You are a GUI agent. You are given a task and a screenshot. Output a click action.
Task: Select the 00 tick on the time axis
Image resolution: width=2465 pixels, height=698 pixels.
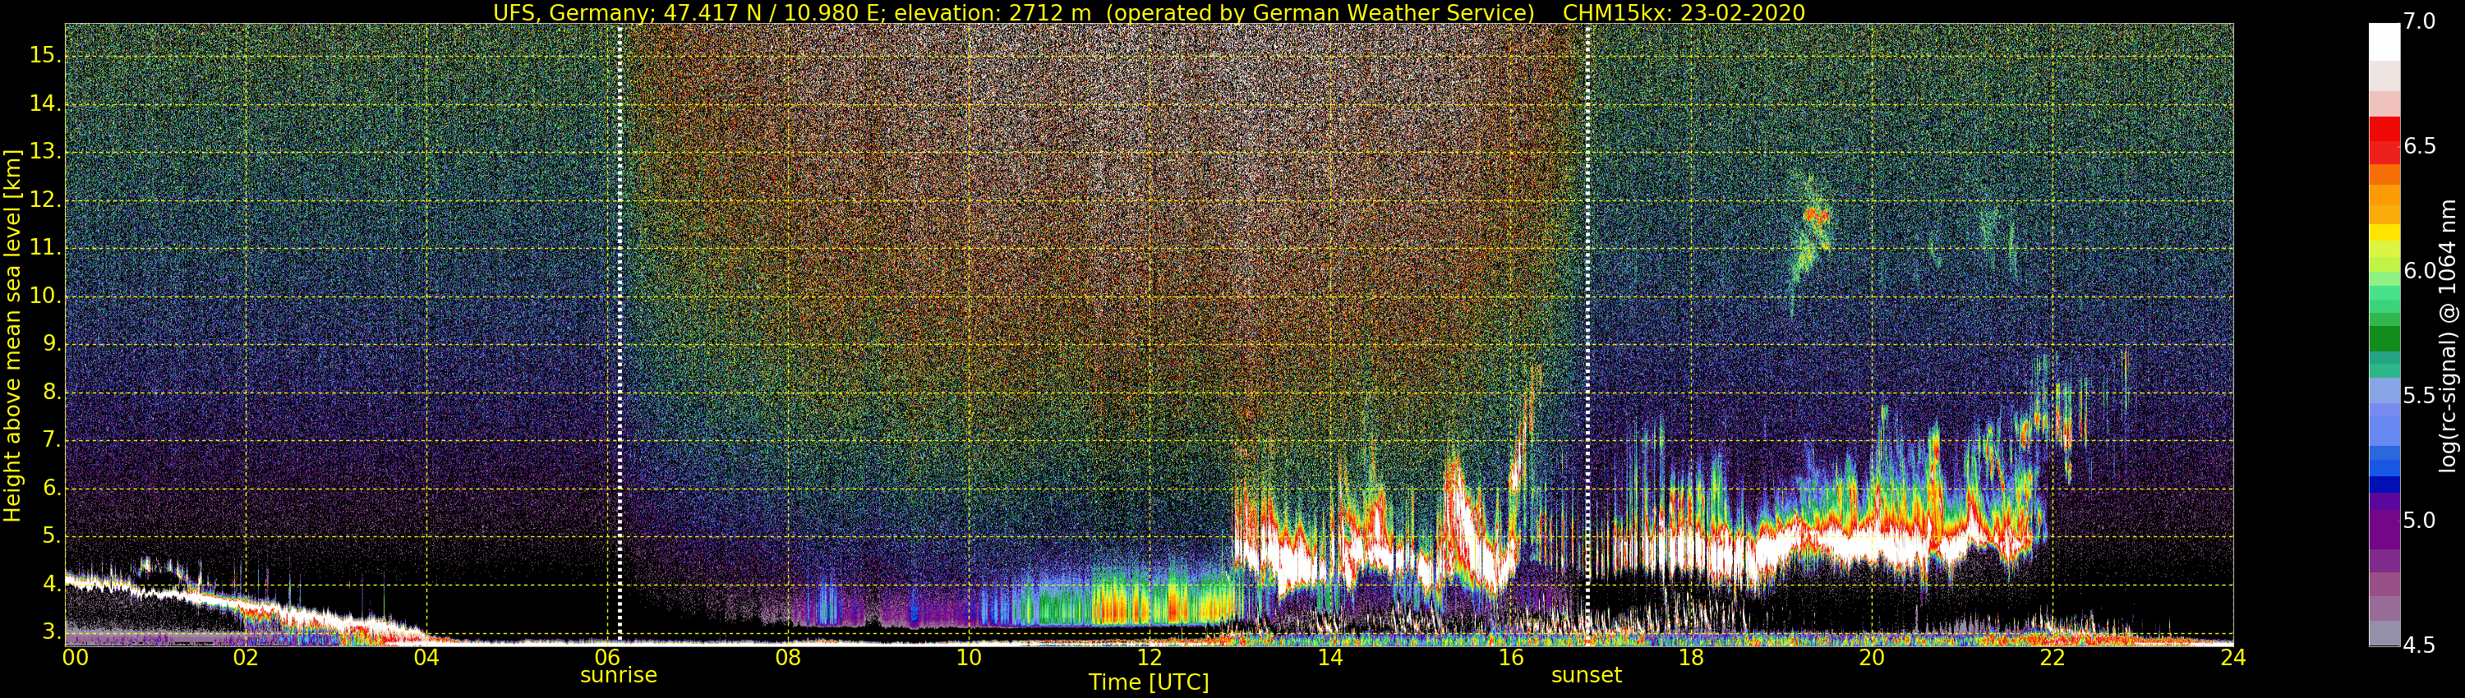click(75, 658)
